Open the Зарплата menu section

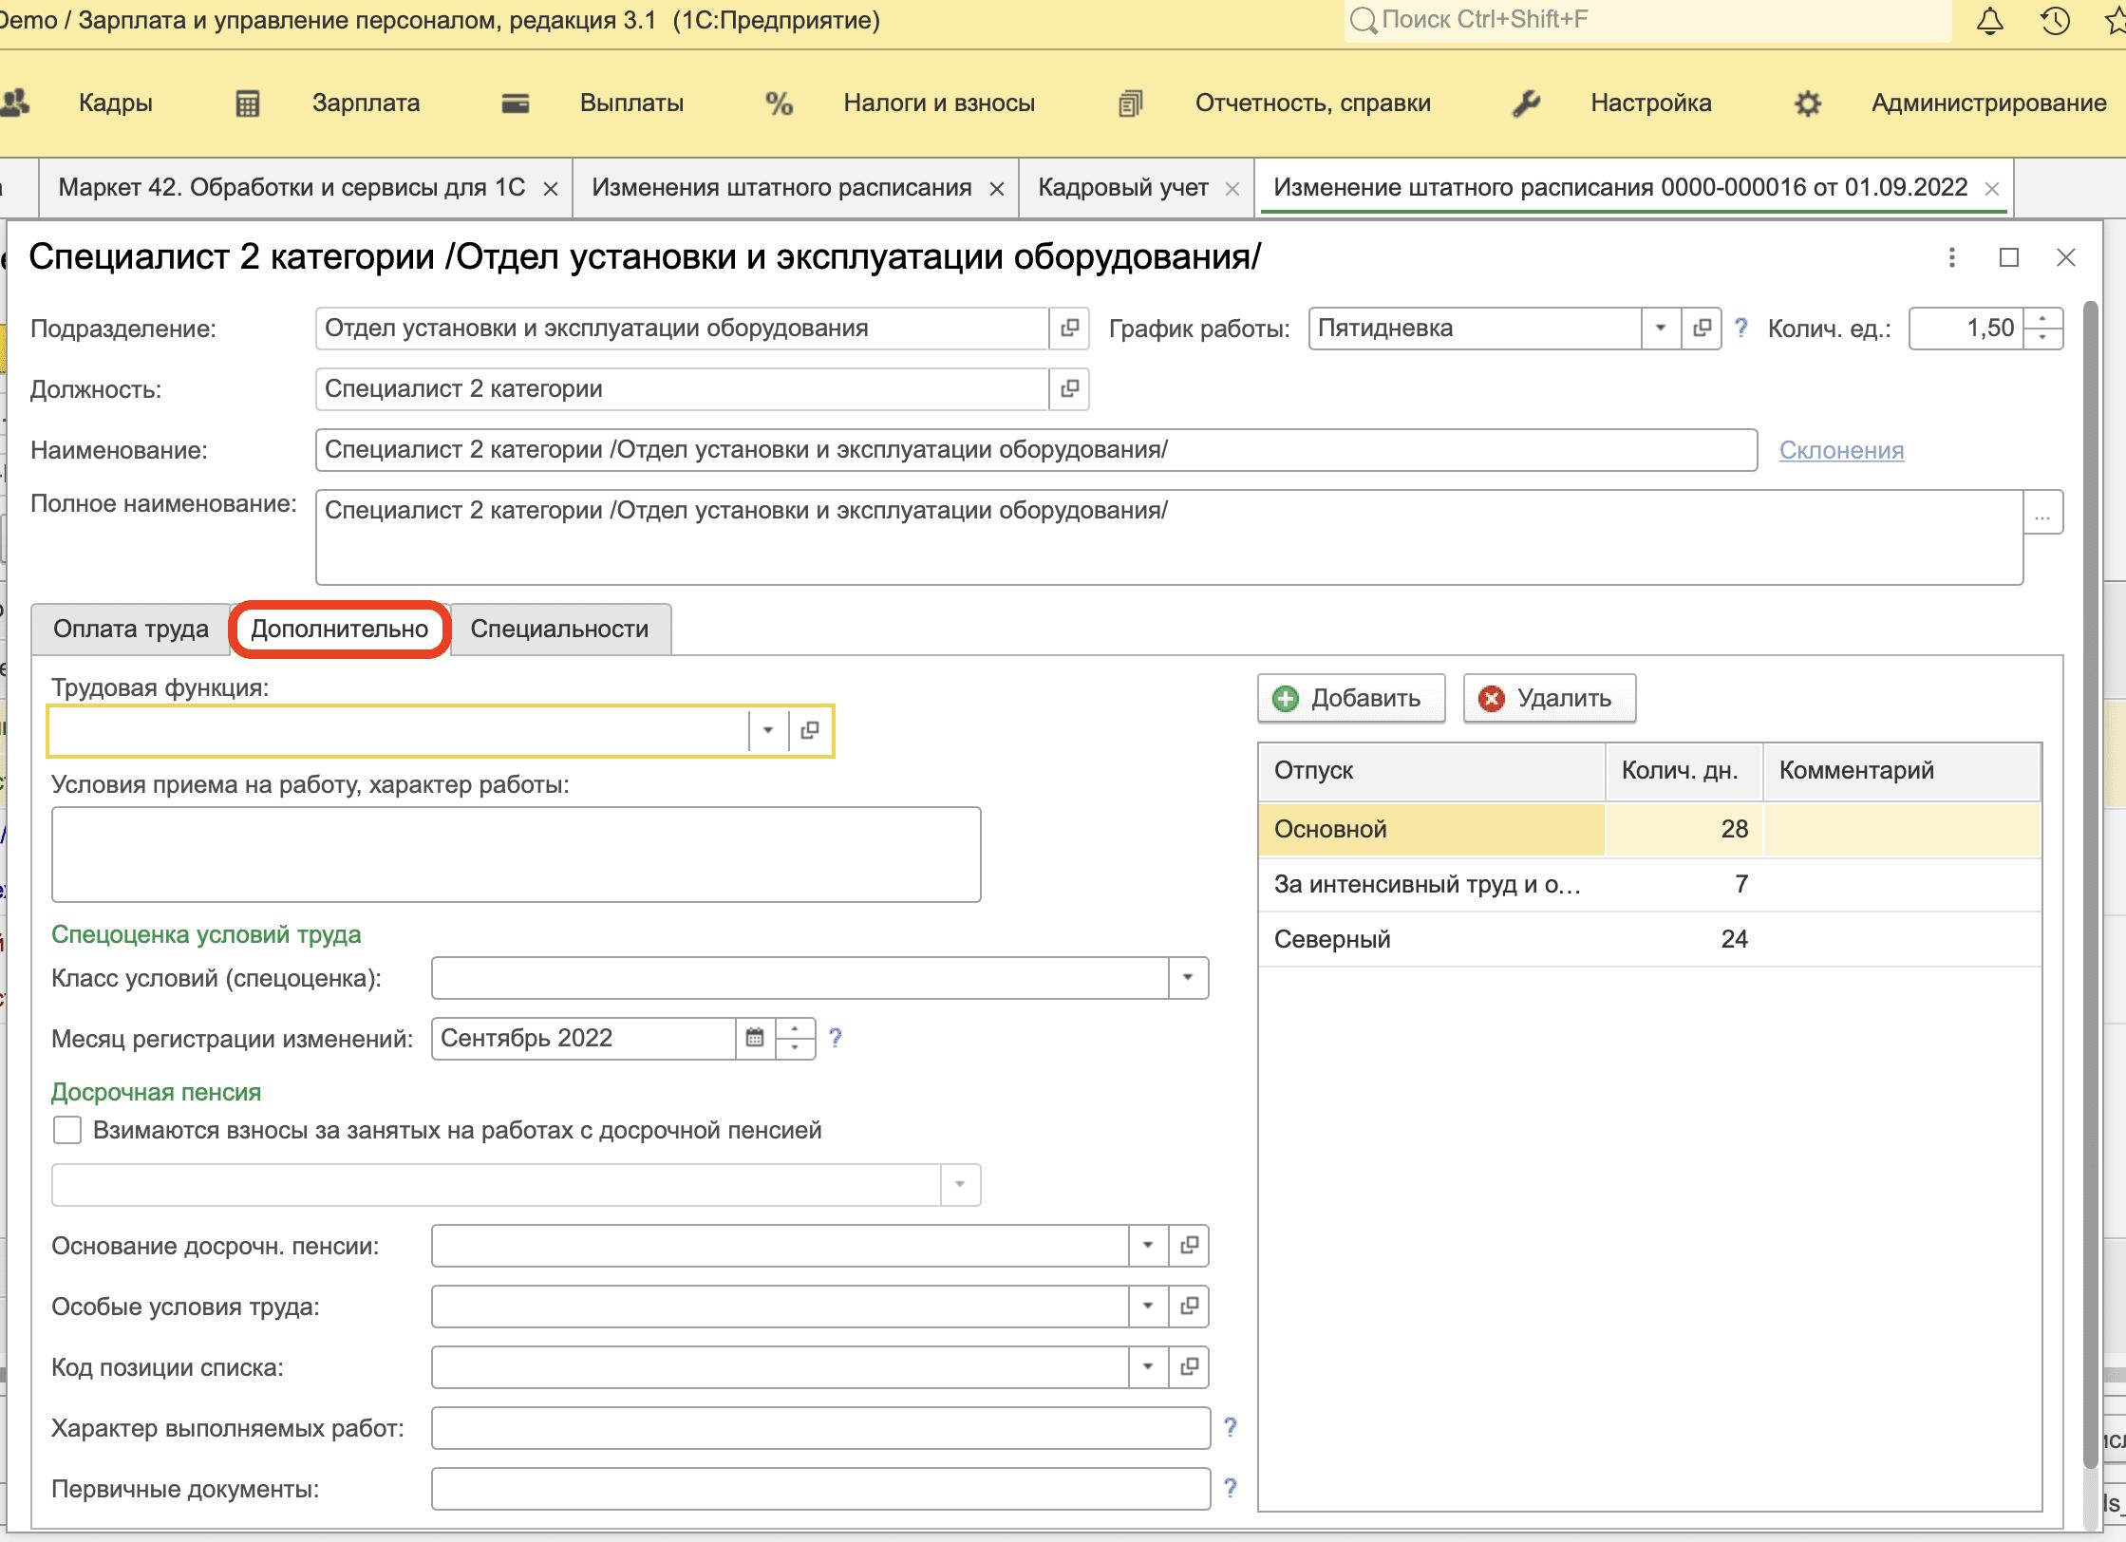tap(367, 103)
